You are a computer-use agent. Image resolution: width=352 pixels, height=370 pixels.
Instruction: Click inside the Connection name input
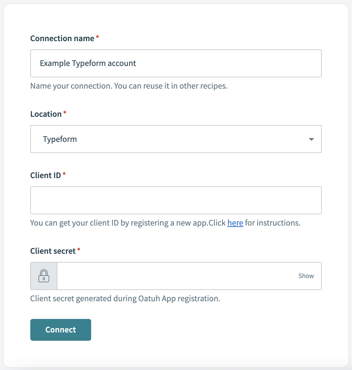click(x=176, y=63)
